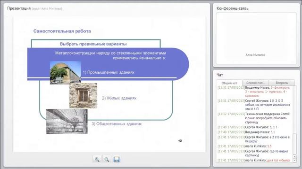Select the stone wall window photo
This screenshot has width=302, height=169.
click(83, 96)
